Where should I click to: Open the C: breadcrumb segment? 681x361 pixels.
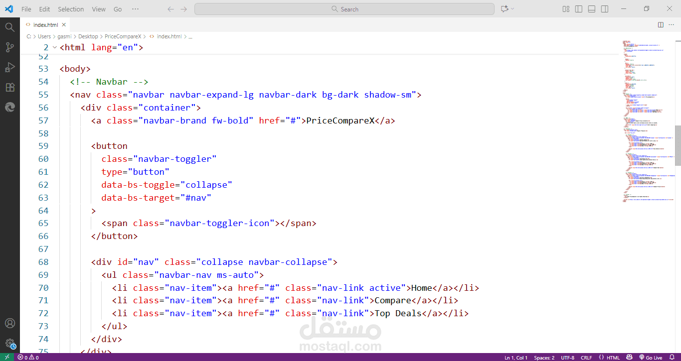(29, 36)
